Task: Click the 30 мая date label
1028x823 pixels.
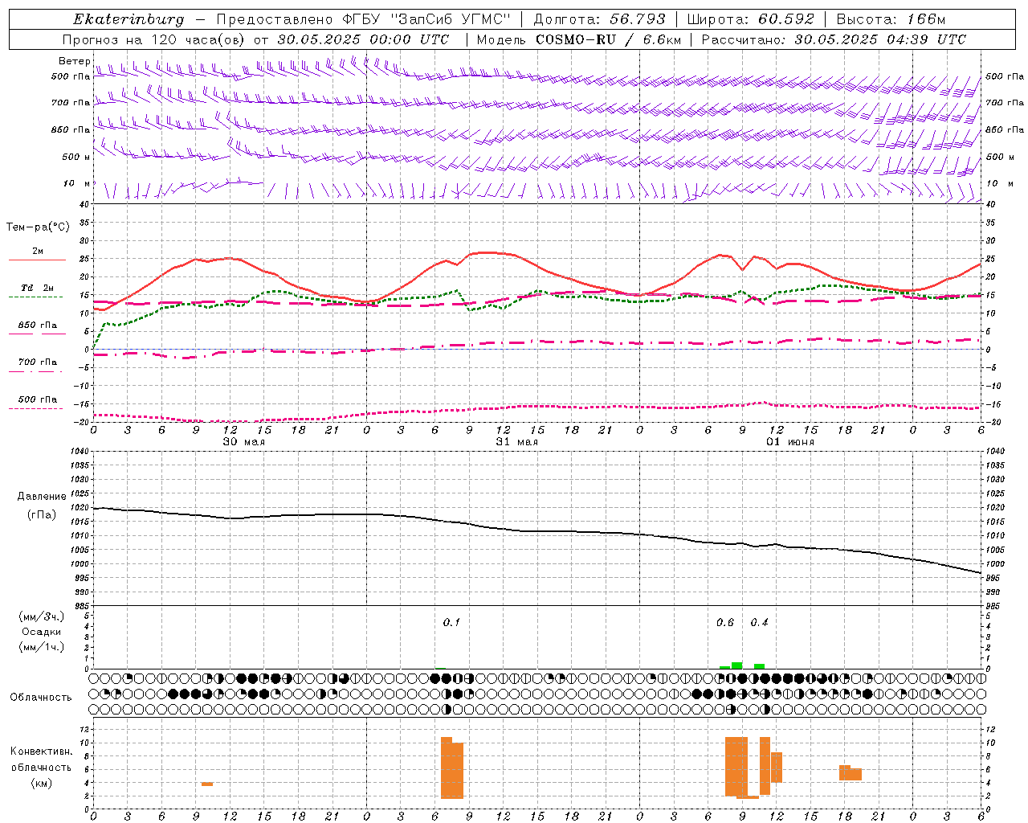Action: [x=243, y=442]
